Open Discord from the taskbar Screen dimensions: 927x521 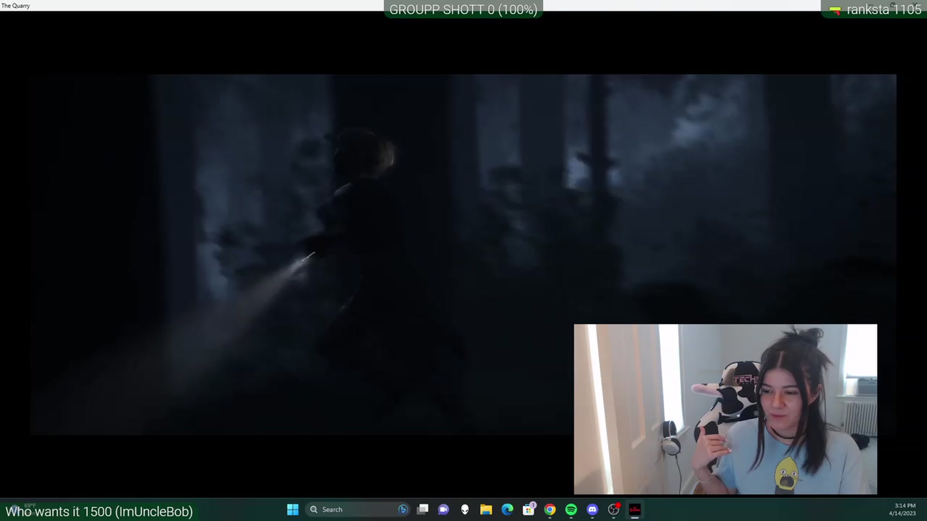coord(592,509)
